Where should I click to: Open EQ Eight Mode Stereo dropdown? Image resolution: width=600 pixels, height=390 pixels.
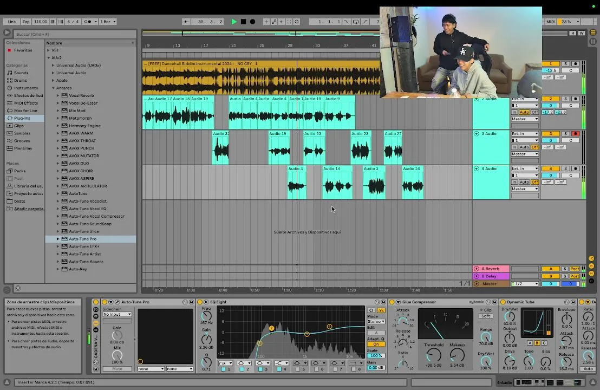click(x=376, y=322)
